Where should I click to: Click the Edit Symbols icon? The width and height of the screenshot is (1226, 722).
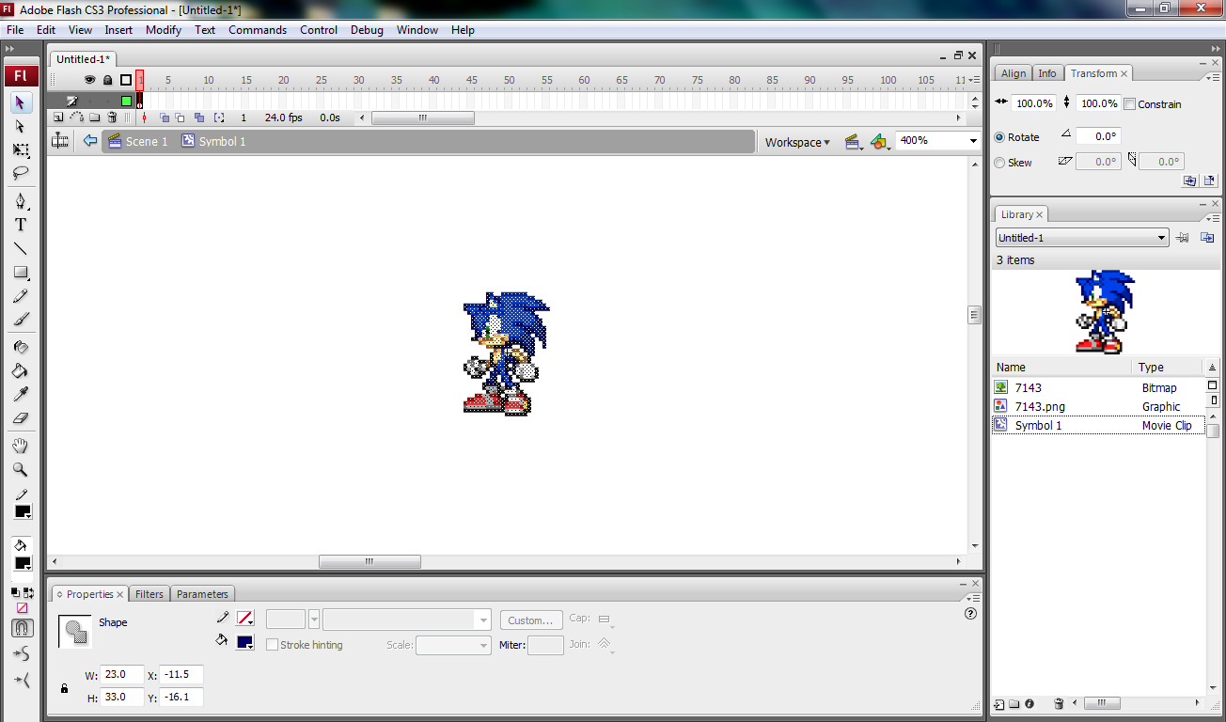click(879, 142)
